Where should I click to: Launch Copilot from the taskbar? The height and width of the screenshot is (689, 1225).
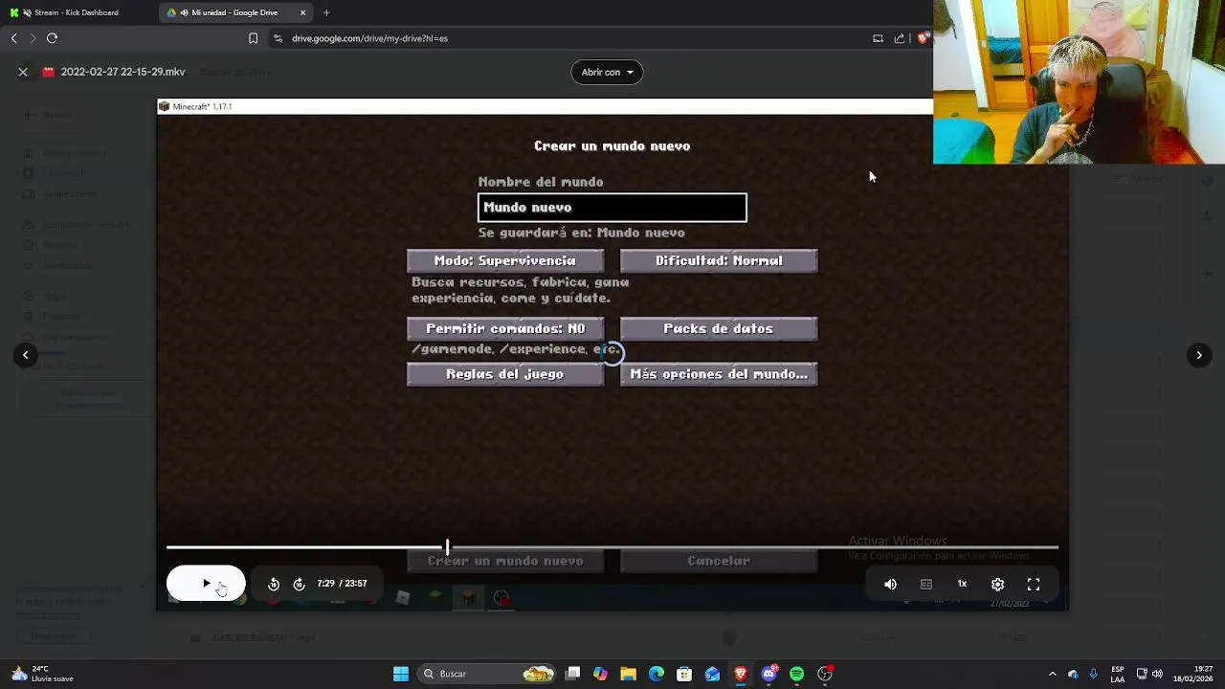tap(600, 674)
